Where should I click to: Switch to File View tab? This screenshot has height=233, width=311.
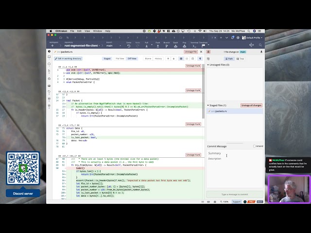[x=120, y=59]
